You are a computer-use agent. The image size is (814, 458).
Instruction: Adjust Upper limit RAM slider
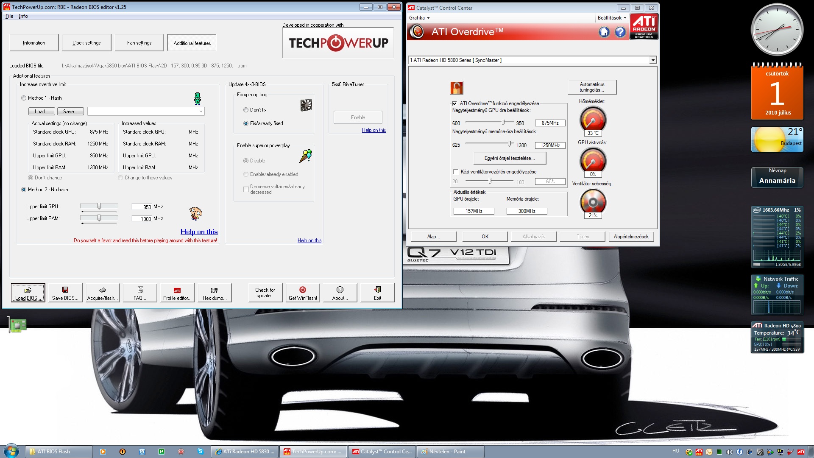click(x=99, y=218)
